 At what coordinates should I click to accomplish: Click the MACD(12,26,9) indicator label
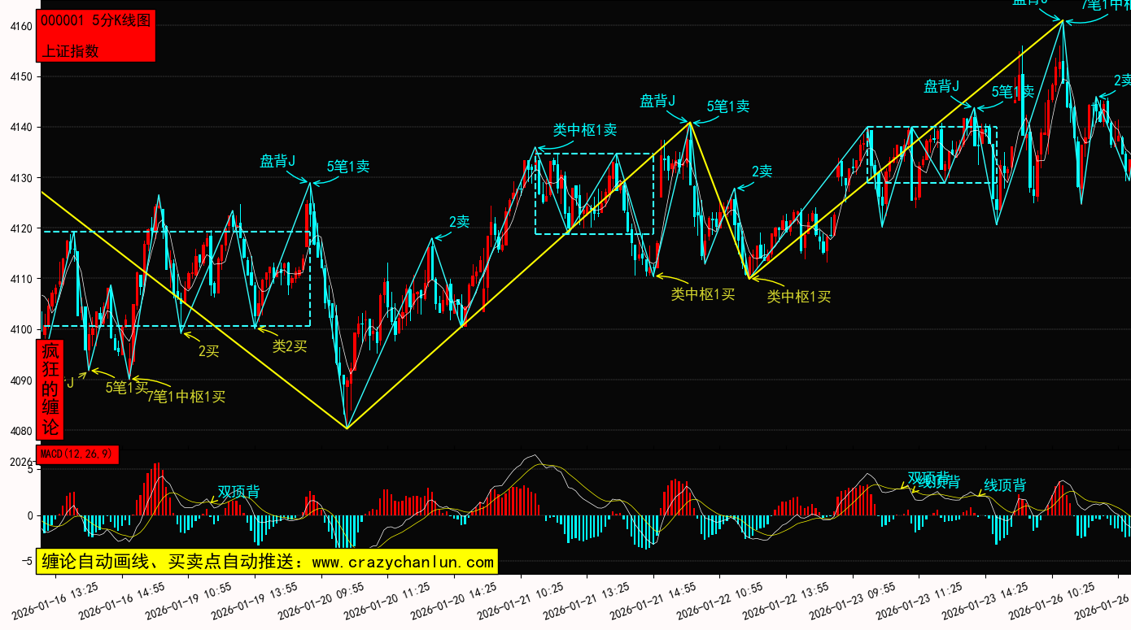[x=77, y=454]
